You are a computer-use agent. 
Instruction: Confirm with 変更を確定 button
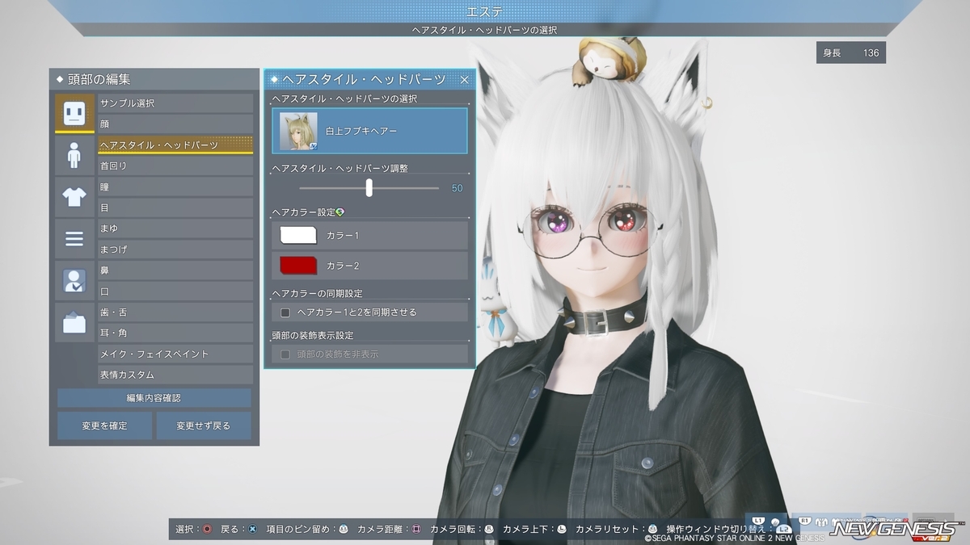coord(104,426)
